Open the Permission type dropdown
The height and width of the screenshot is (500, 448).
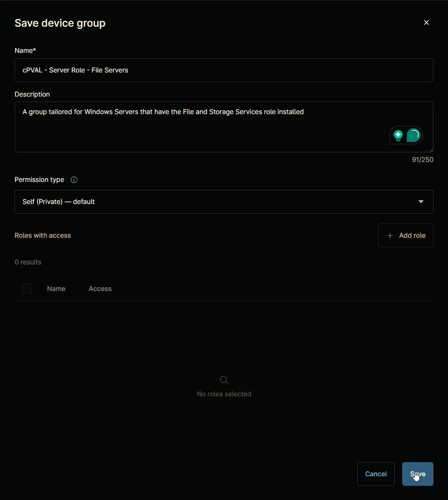click(224, 201)
